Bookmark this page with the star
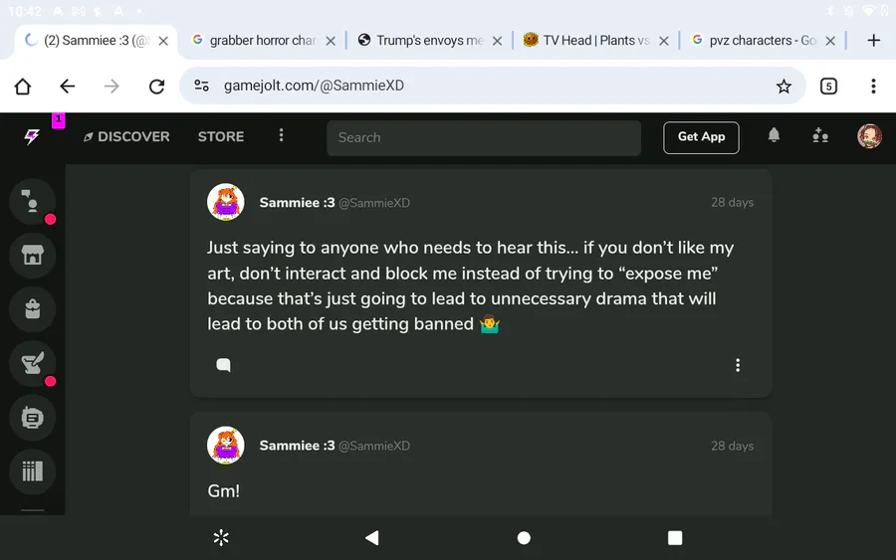Image resolution: width=896 pixels, height=560 pixels. (x=784, y=87)
